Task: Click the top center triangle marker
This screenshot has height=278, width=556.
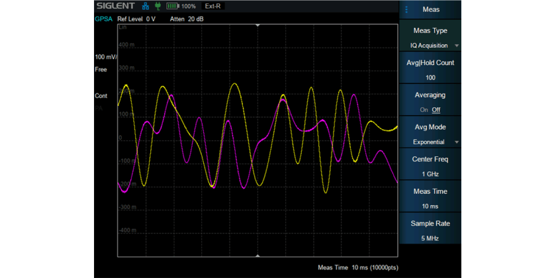Action: 257,24
